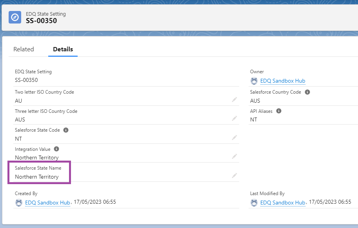Click the Last Modified By avatar icon
358x228 pixels.
tap(254, 203)
